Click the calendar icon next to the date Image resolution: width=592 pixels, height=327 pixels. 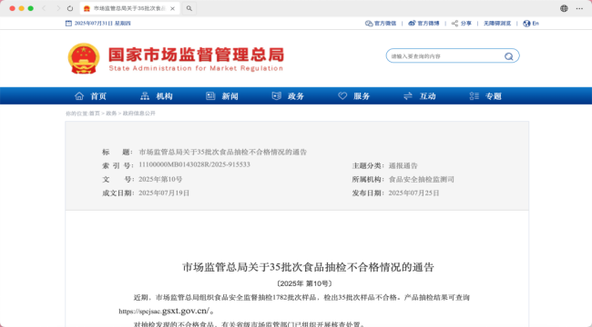[x=68, y=24]
